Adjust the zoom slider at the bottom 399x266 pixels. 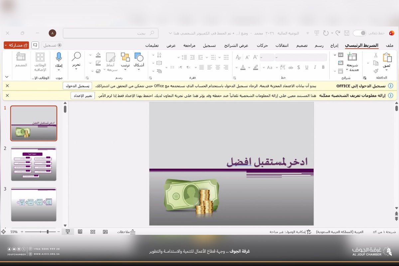pyautogui.click(x=47, y=232)
